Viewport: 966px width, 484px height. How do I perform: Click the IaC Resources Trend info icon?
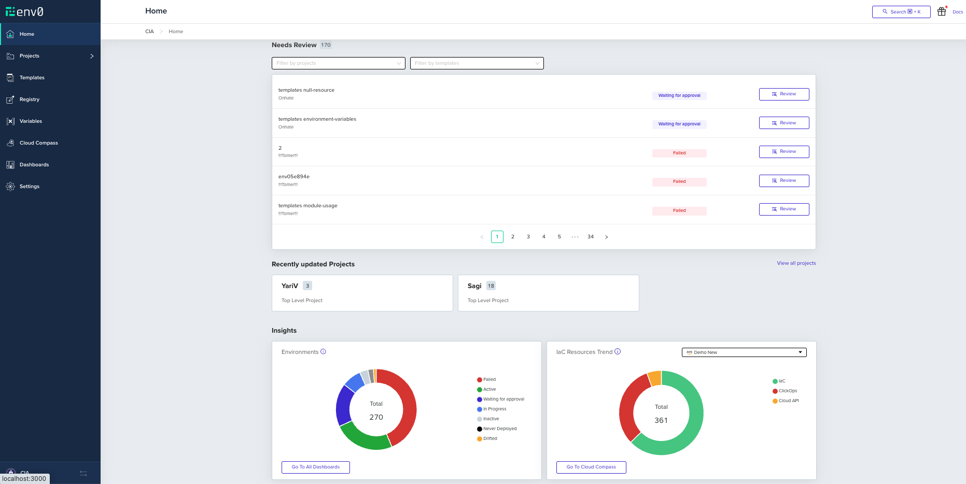(x=618, y=351)
